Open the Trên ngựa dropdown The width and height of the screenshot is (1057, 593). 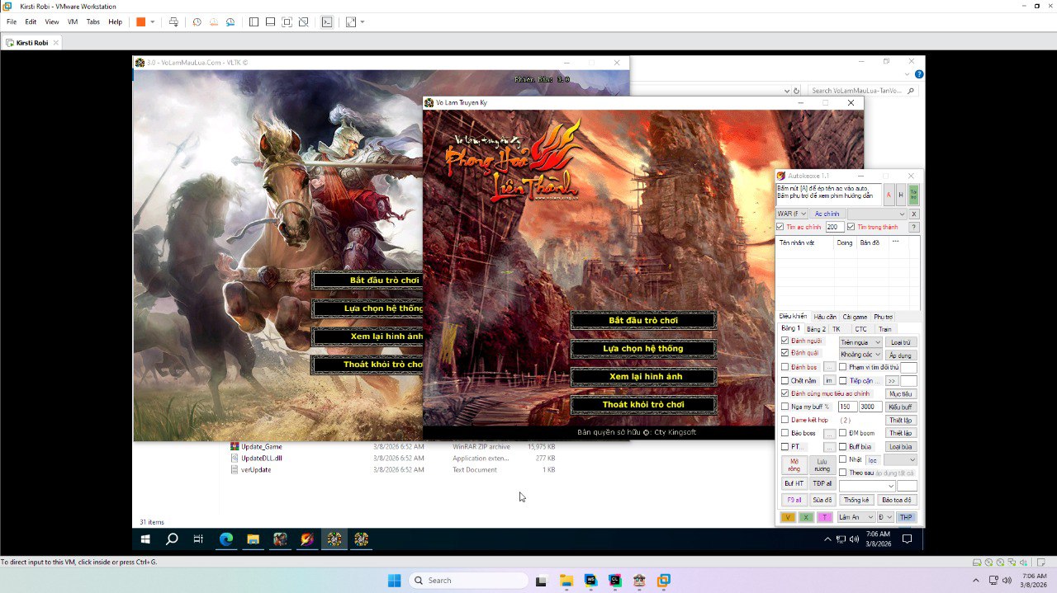pyautogui.click(x=860, y=342)
